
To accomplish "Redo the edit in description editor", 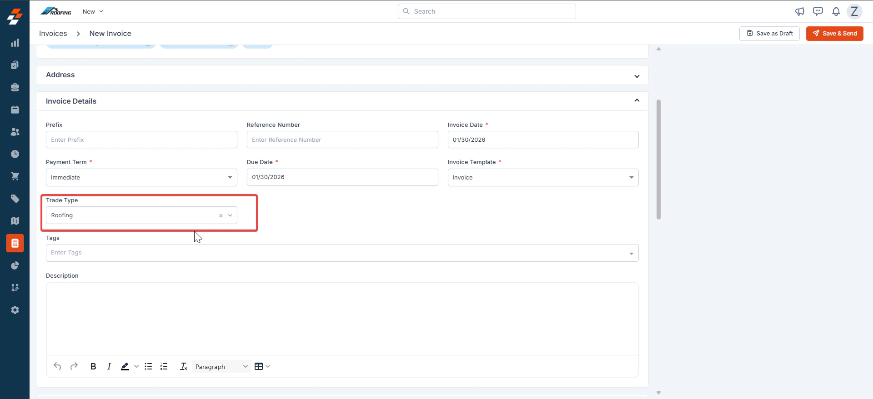I will [74, 366].
